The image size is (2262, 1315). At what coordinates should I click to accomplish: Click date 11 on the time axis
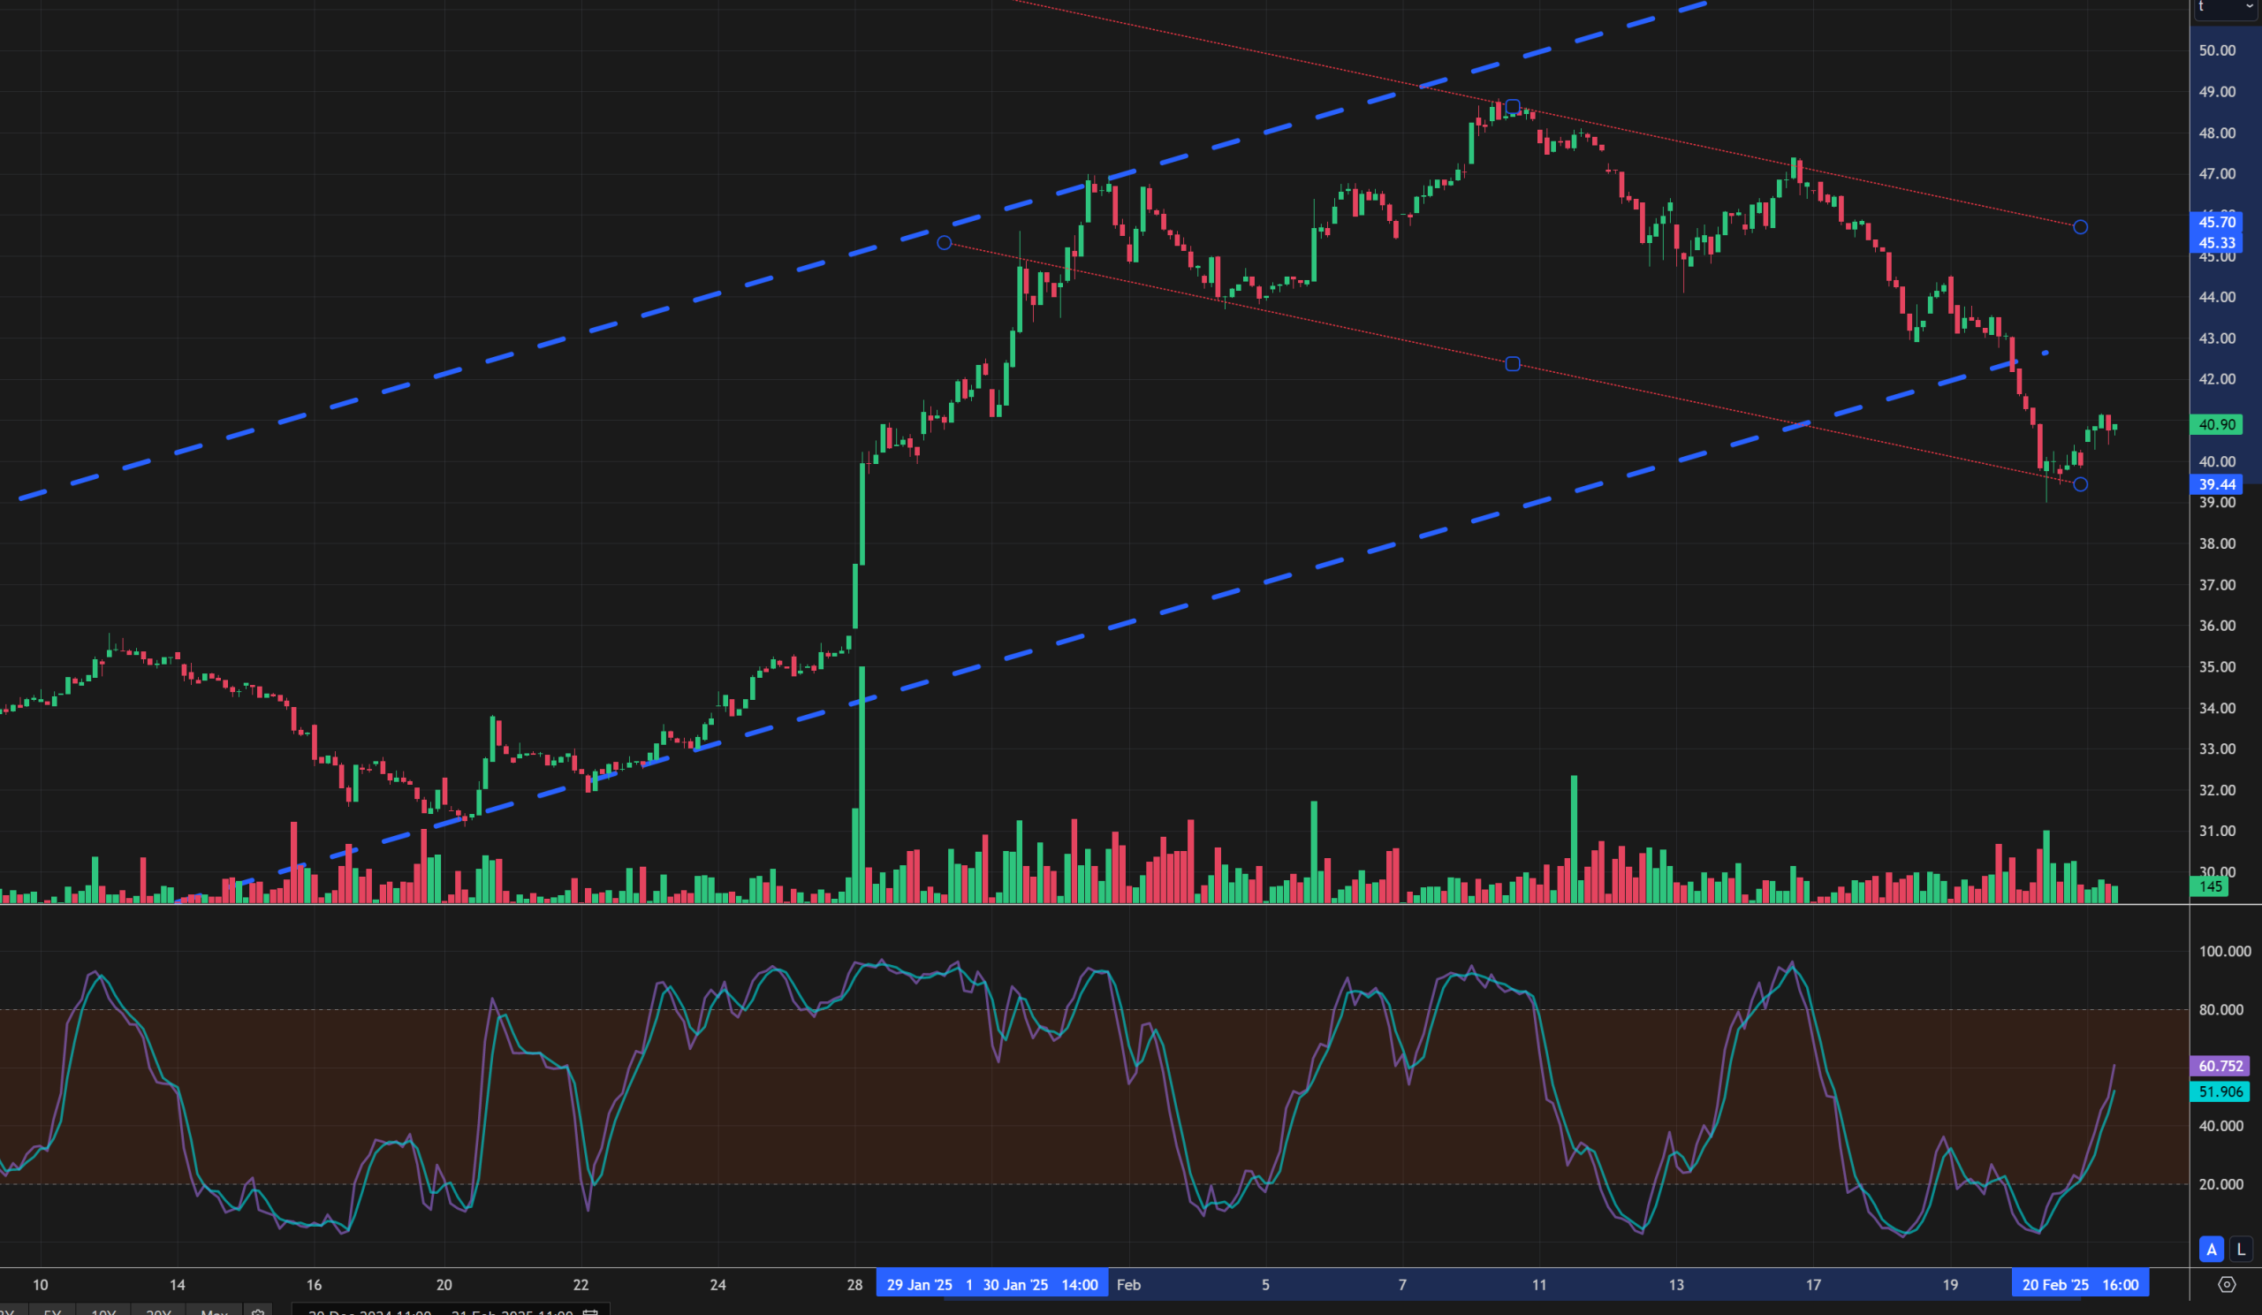1539,1284
